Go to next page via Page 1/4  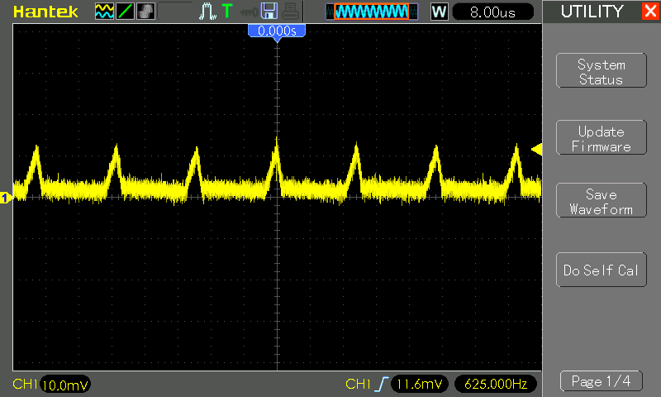[601, 381]
